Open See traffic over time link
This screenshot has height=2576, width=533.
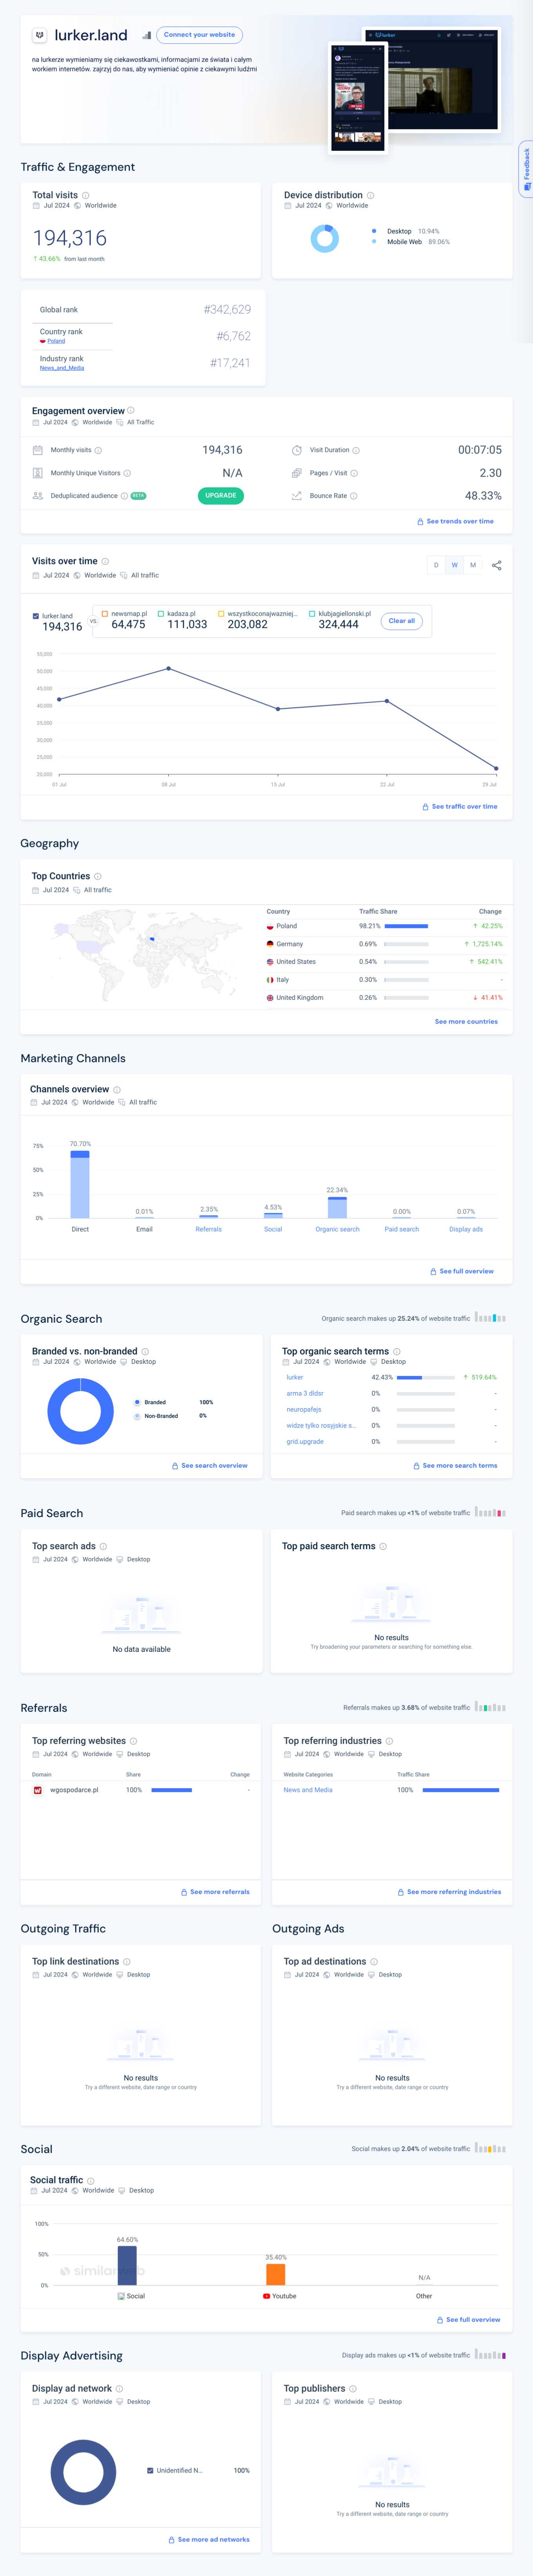pos(460,806)
